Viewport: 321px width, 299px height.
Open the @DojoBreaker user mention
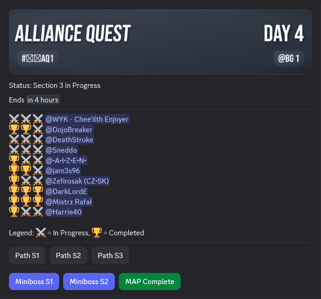69,130
